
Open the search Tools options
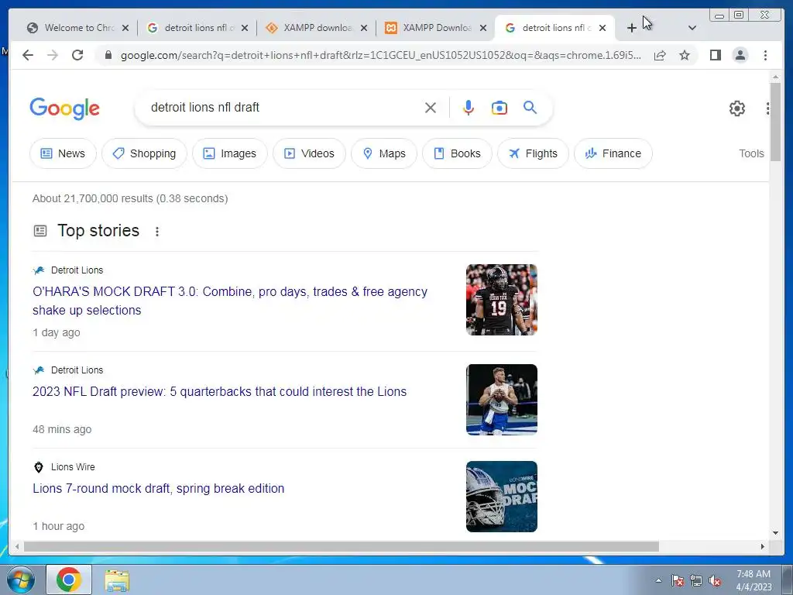(x=751, y=153)
